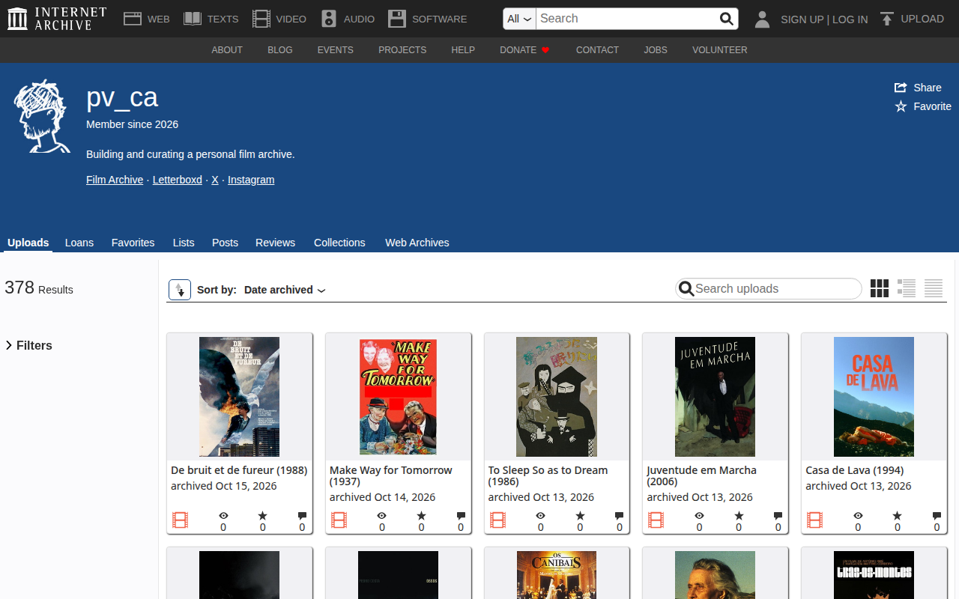The height and width of the screenshot is (599, 959).
Task: Expand the Filters panel
Action: [28, 345]
